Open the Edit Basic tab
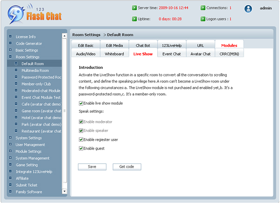 coord(86,45)
